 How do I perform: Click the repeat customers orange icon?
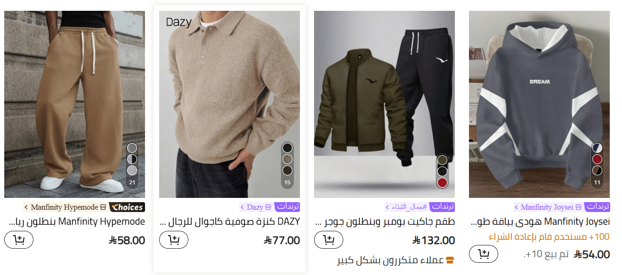click(x=450, y=260)
